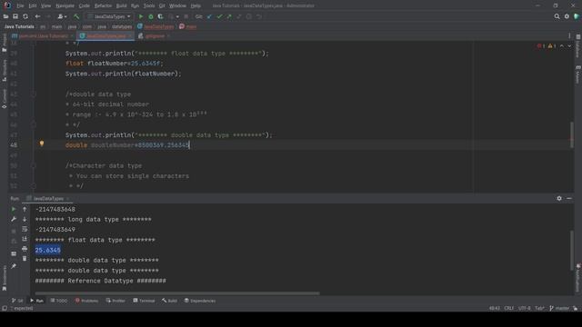
Task: Open the Navigate menu
Action: [65, 6]
